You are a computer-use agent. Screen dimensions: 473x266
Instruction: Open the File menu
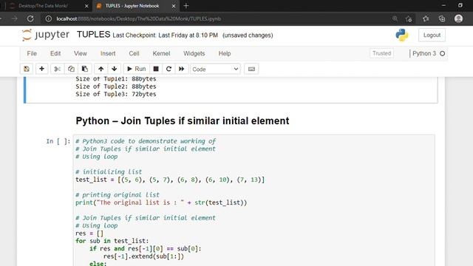(32, 53)
